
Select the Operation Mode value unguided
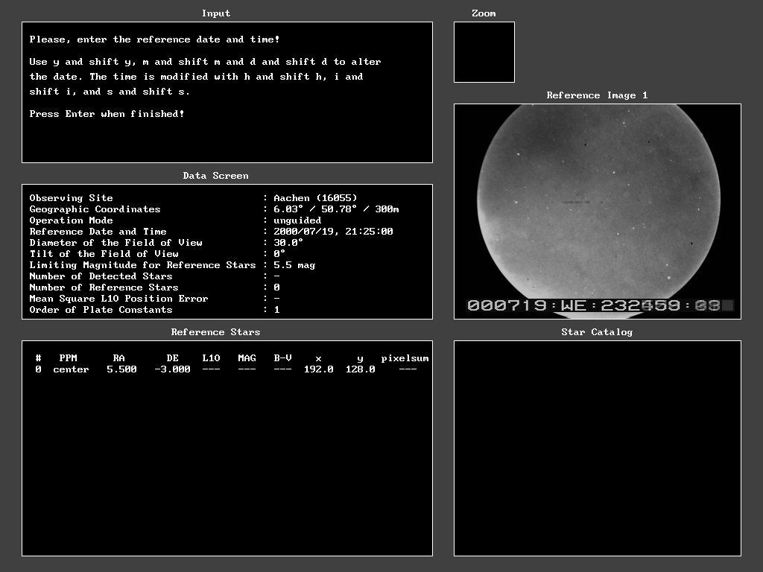(x=297, y=220)
